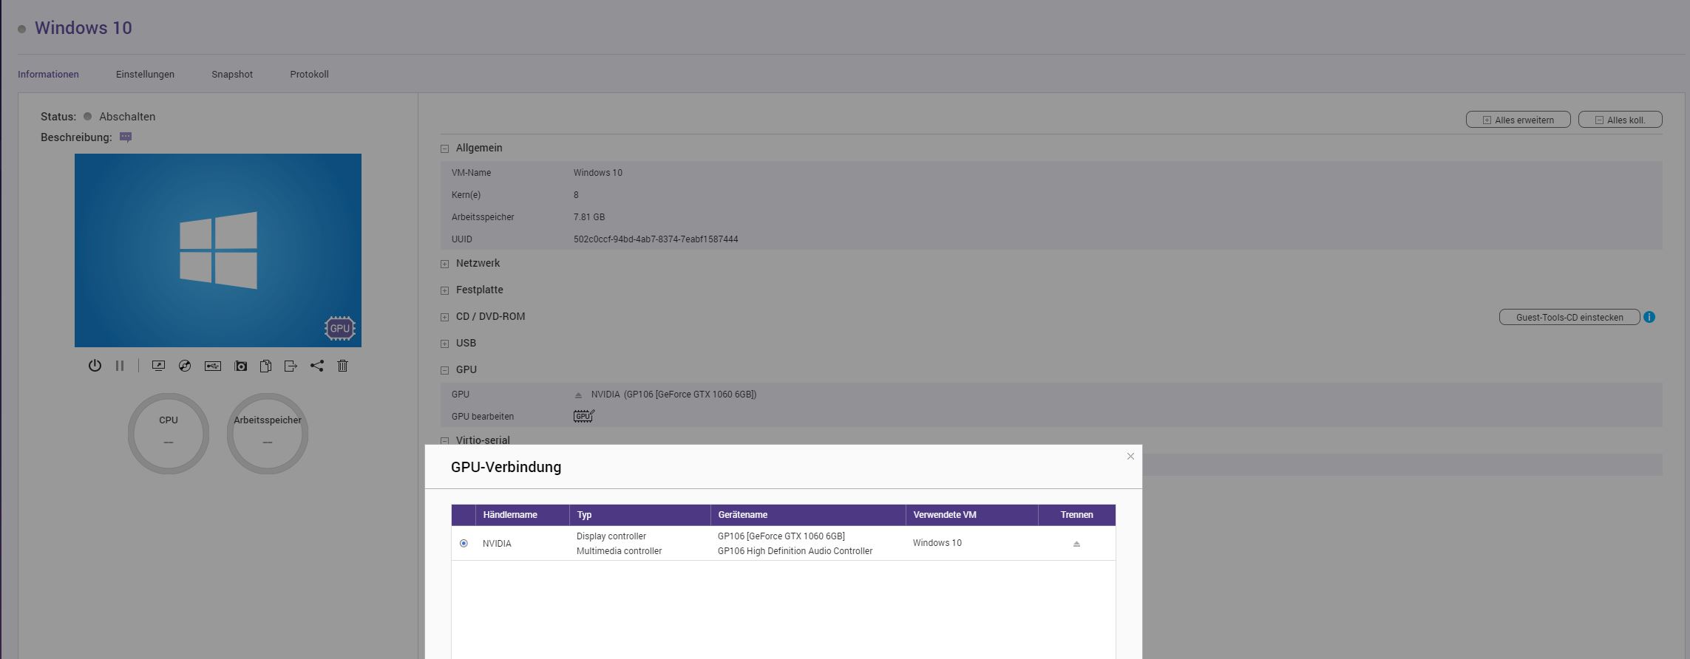1690x659 pixels.
Task: Open the VM console via monitor icon
Action: 158,366
